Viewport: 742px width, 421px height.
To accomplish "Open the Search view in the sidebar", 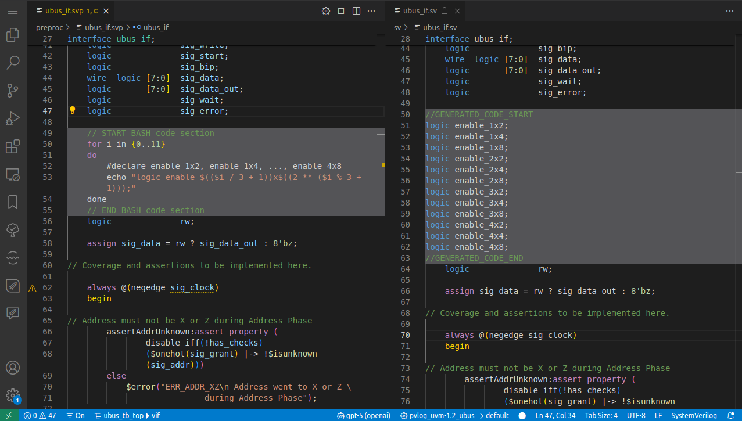I will (13, 62).
